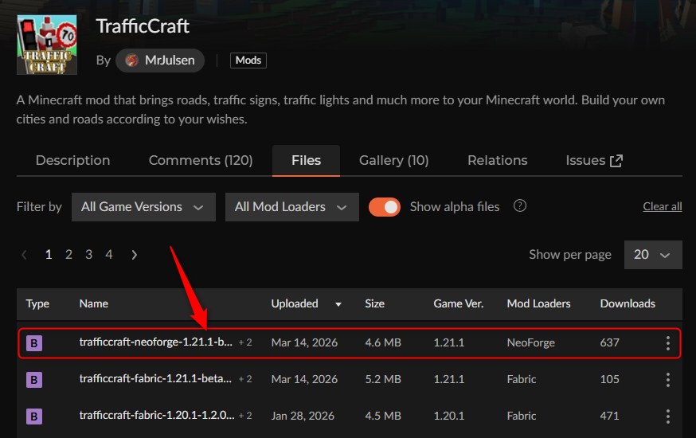This screenshot has height=438, width=696.
Task: Open more options for the NeoForge row
Action: tap(667, 343)
